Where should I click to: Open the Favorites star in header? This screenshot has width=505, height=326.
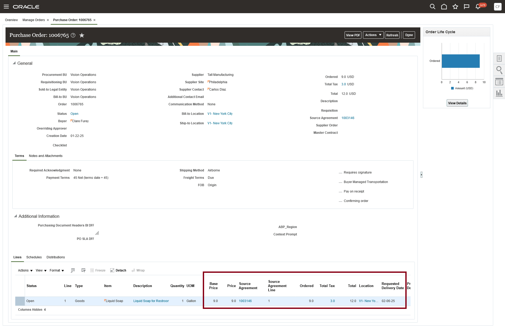pyautogui.click(x=455, y=7)
